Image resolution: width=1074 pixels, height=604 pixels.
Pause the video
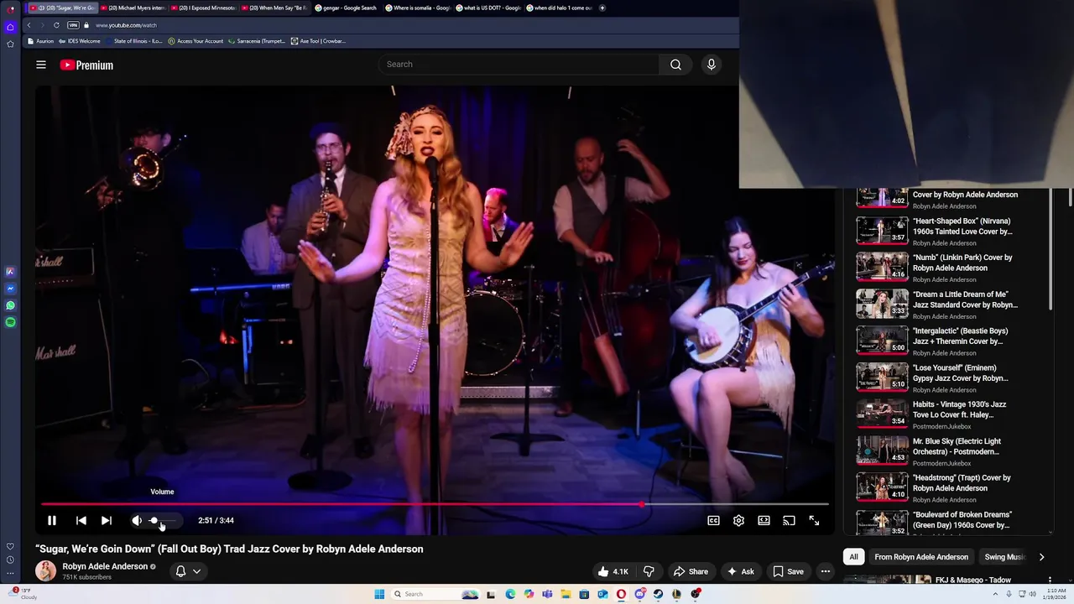coord(51,520)
